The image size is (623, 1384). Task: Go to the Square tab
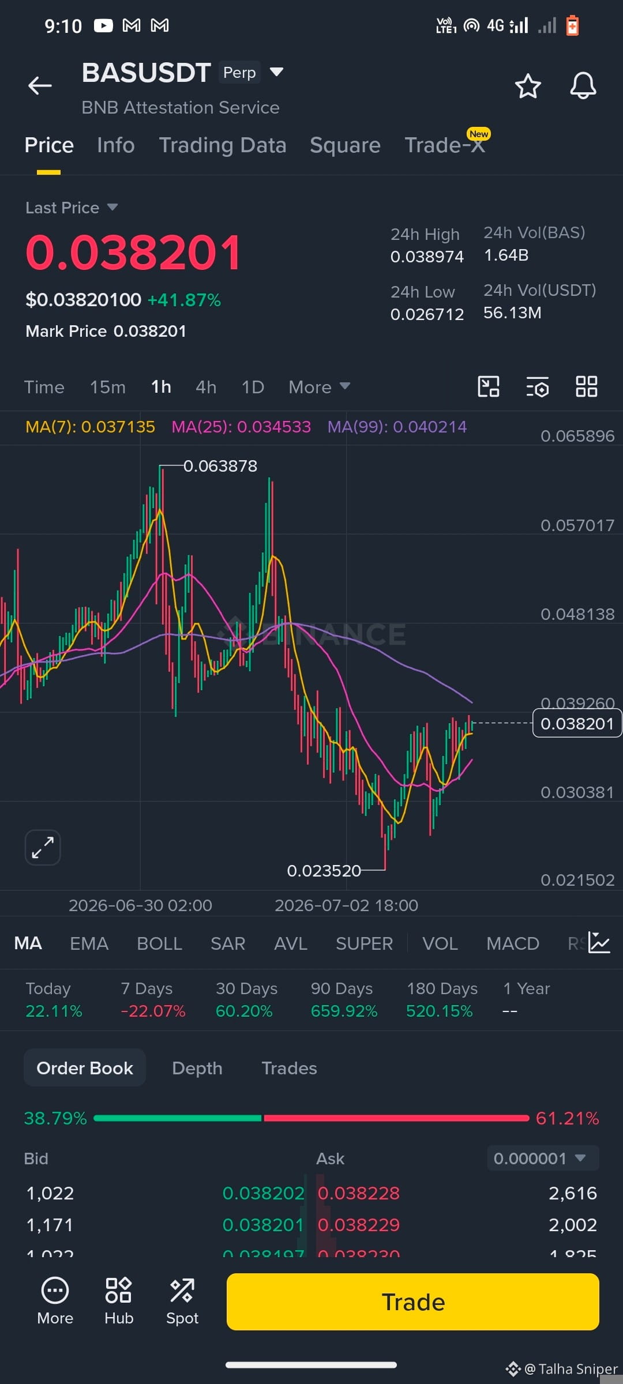coord(345,145)
